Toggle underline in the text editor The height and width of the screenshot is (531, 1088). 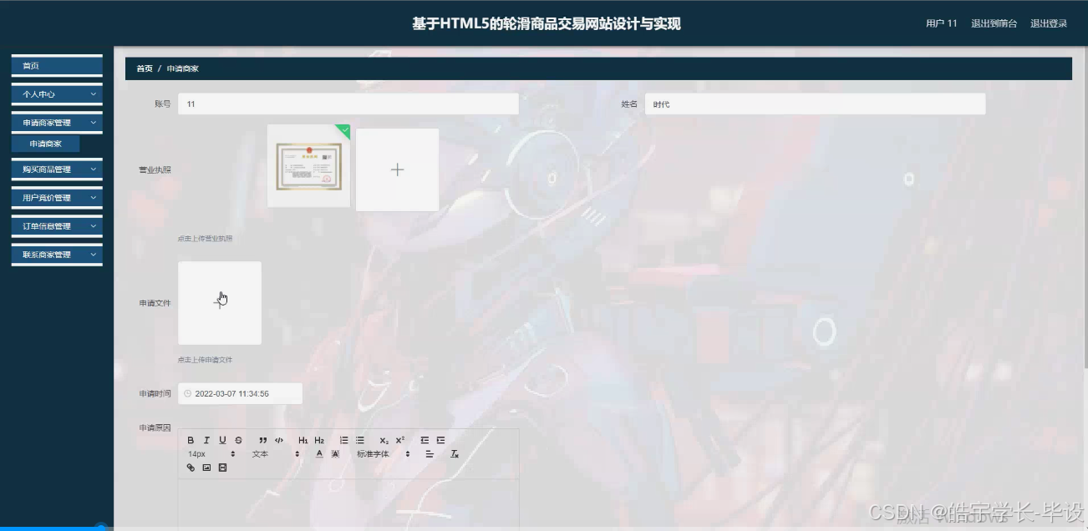[x=222, y=440]
